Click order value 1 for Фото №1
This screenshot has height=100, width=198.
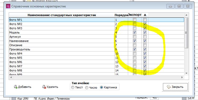click(116, 20)
